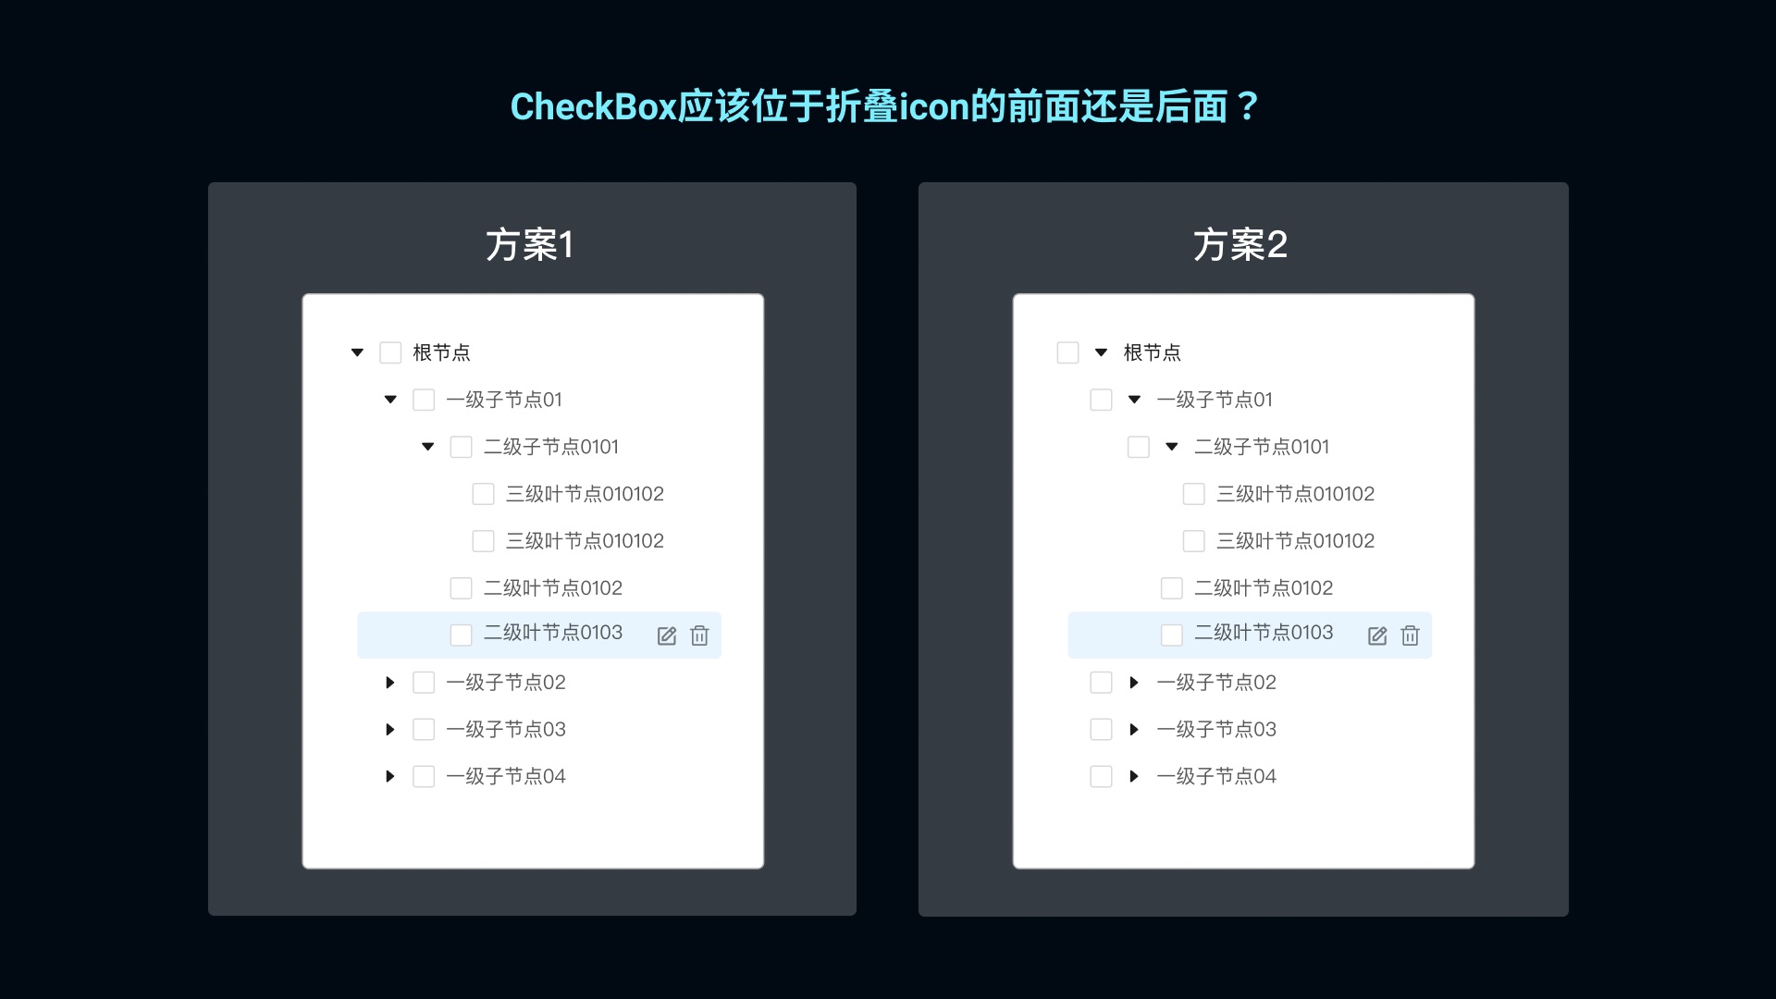Viewport: 1776px width, 999px height.
Task: Enable checkbox for 一级子节点01 in 方案1
Action: click(425, 399)
